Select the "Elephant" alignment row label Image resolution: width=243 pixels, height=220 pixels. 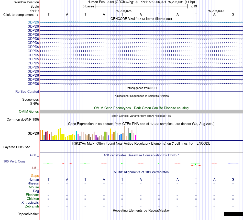tap(32, 195)
